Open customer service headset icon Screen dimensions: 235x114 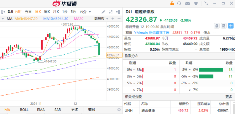point(179,3)
